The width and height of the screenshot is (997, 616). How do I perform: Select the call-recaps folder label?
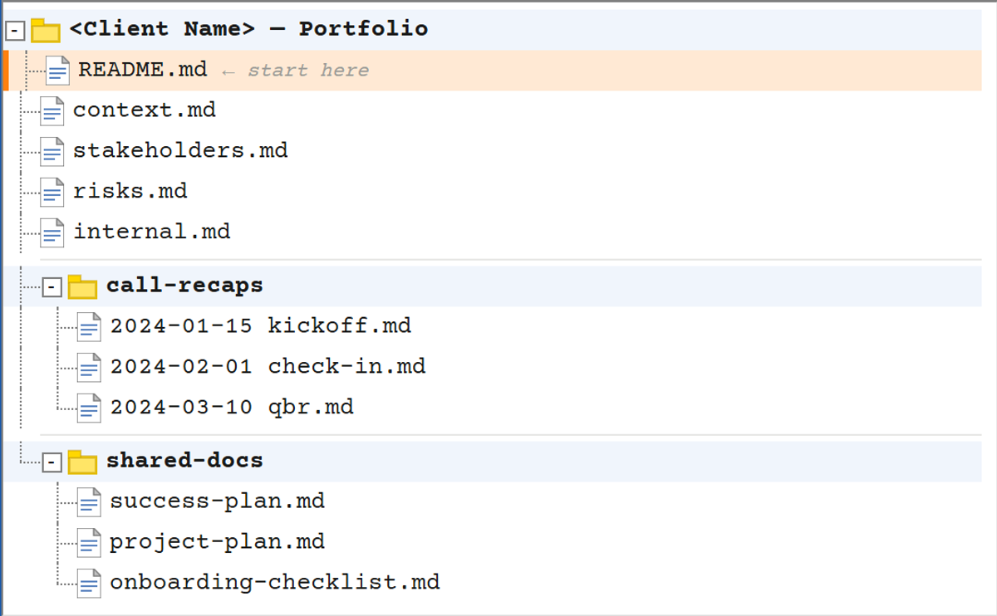coord(184,286)
